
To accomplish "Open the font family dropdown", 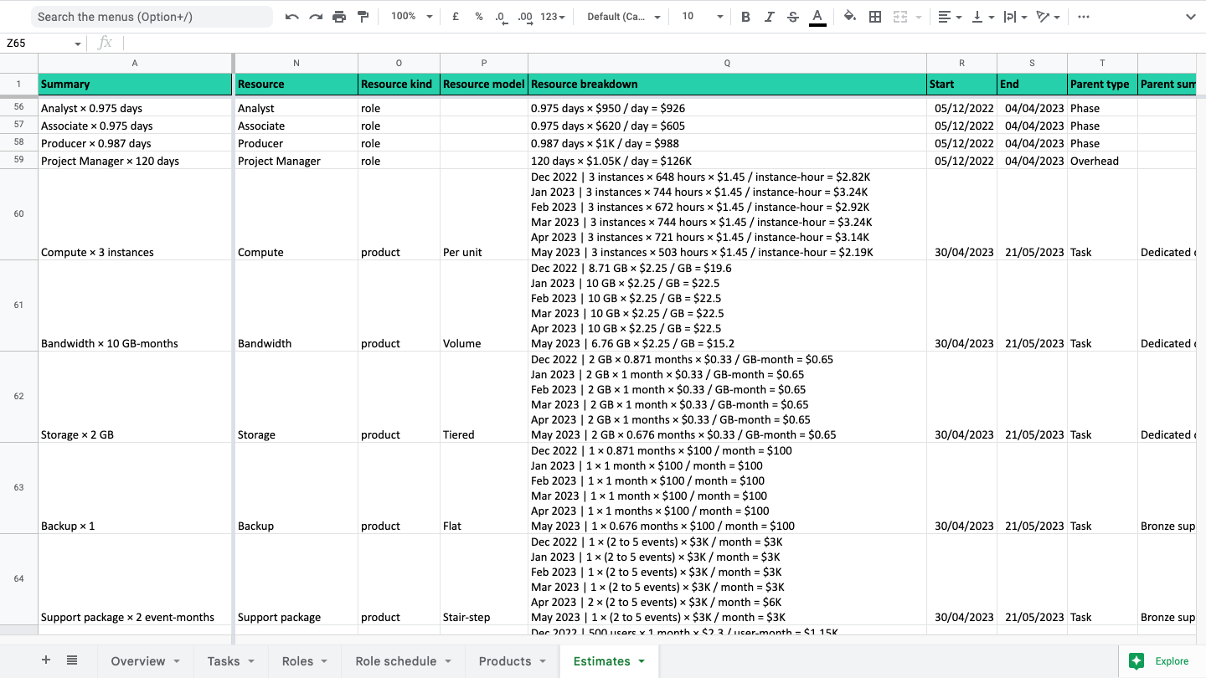I will pos(623,17).
